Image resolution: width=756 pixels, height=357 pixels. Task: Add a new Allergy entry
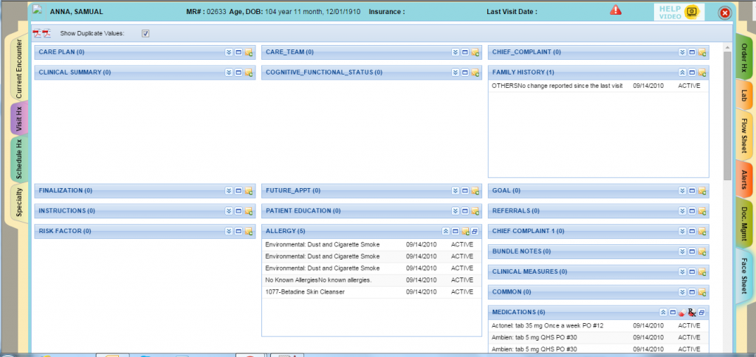[x=465, y=232]
